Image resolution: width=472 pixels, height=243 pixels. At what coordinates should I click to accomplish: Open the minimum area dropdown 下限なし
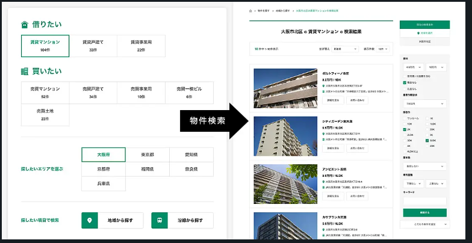pyautogui.click(x=413, y=184)
